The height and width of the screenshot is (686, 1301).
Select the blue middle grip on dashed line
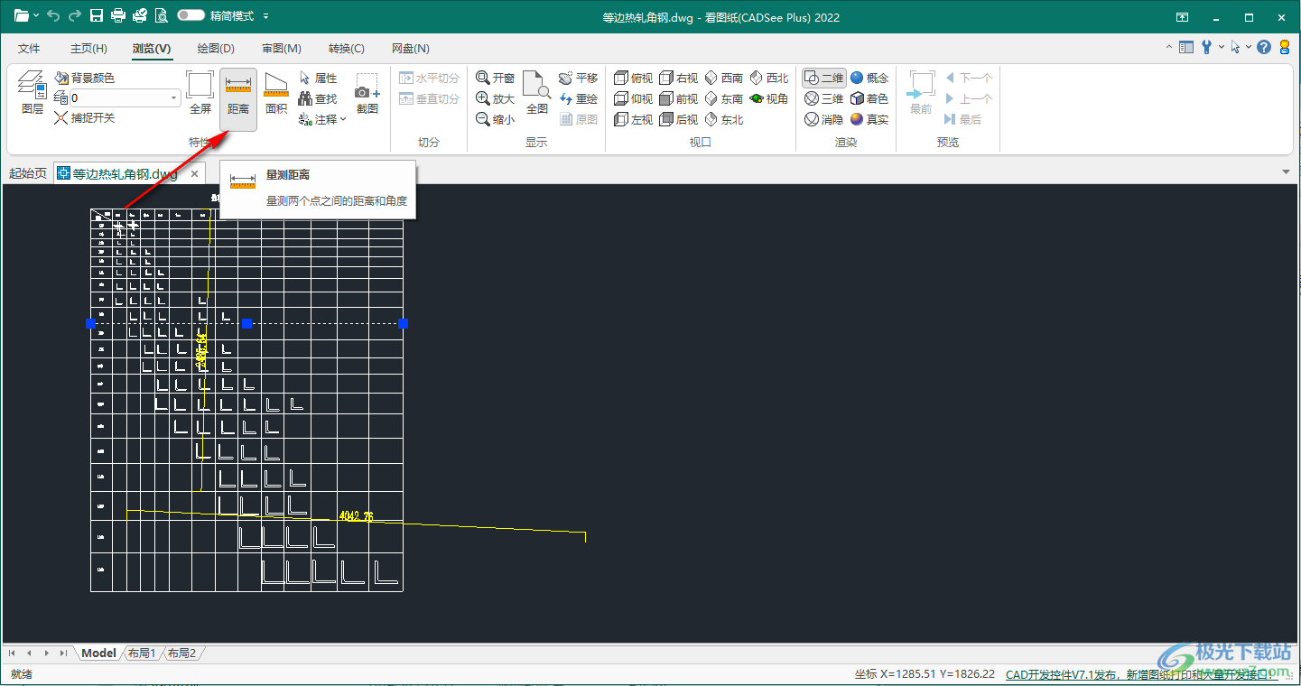(246, 323)
